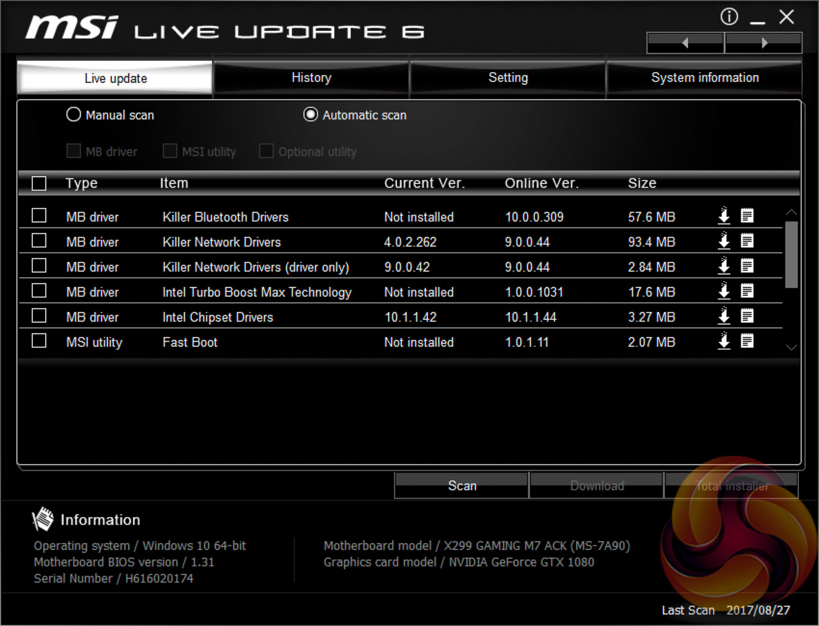Click the list scroll up arrow
The image size is (819, 626).
pyautogui.click(x=791, y=212)
